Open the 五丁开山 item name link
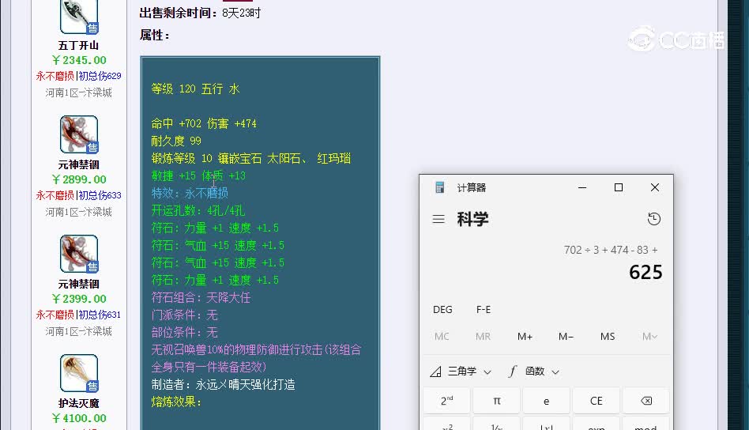 [x=78, y=46]
